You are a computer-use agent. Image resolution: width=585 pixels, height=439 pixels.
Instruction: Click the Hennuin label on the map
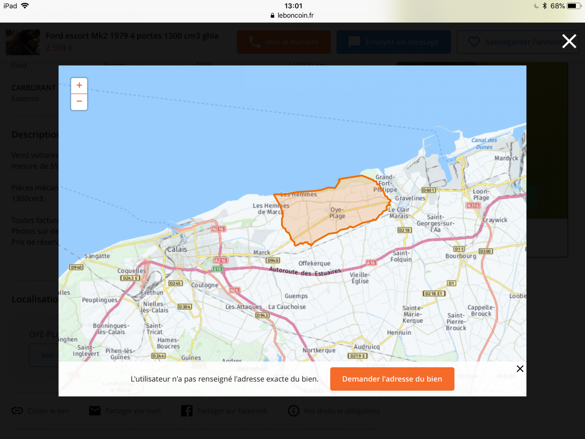pyautogui.click(x=399, y=333)
